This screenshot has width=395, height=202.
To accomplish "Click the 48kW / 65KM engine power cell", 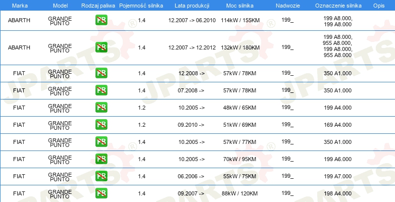I will (x=239, y=108).
